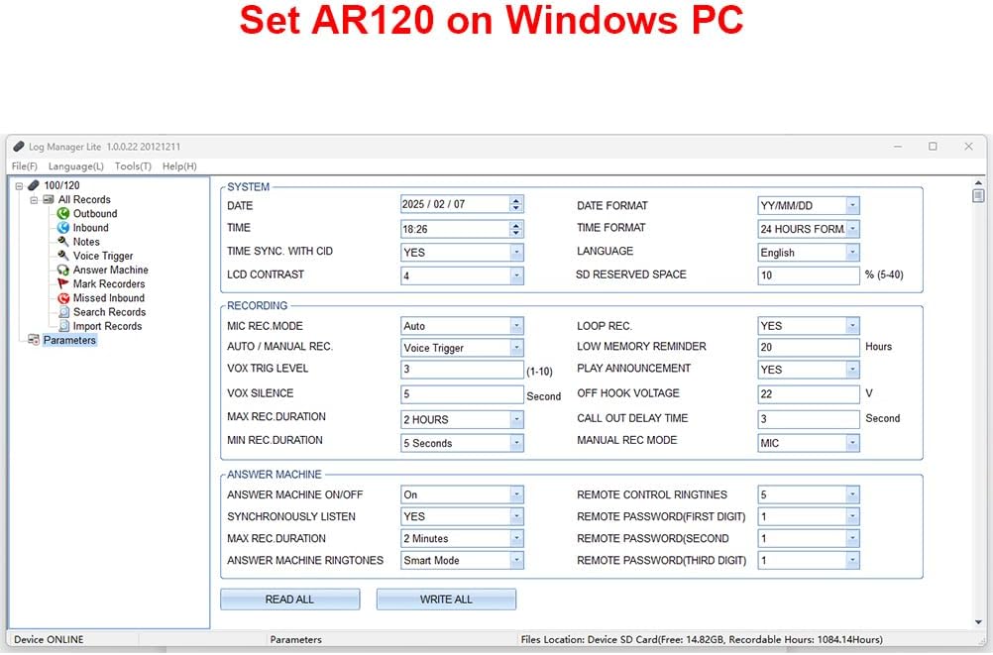The height and width of the screenshot is (655, 993).
Task: Open the Language(L) menu
Action: pos(75,166)
